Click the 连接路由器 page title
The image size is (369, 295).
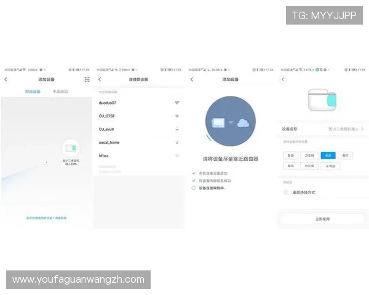tap(138, 79)
